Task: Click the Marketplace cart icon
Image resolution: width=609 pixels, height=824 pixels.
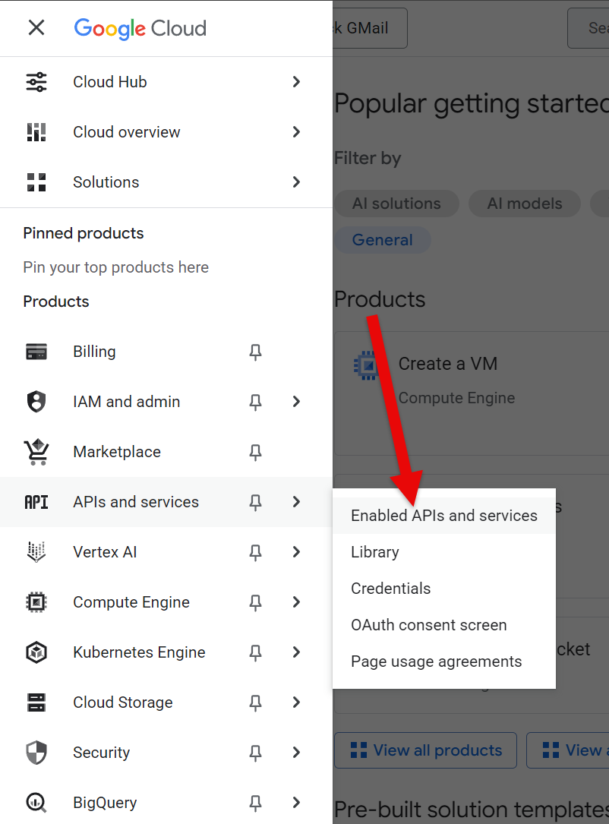Action: [36, 452]
